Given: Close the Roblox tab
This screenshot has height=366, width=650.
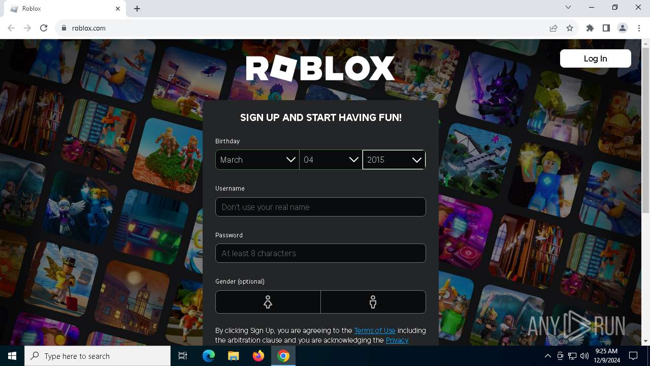Looking at the screenshot, I should 118,9.
